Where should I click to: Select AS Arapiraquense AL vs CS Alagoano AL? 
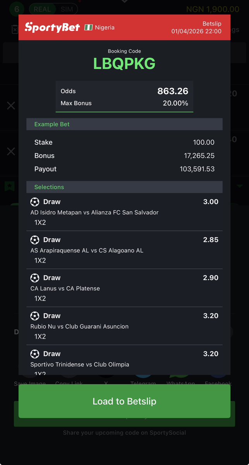[x=87, y=250]
